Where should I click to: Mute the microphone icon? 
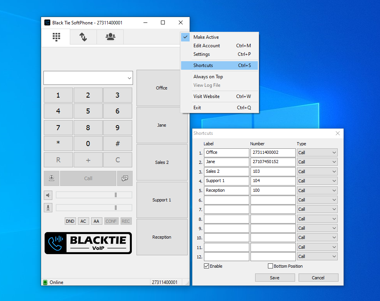[x=48, y=208]
